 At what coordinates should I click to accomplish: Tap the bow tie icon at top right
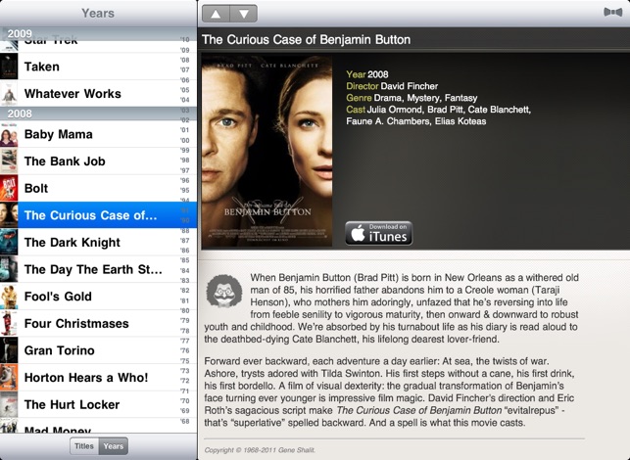(612, 12)
